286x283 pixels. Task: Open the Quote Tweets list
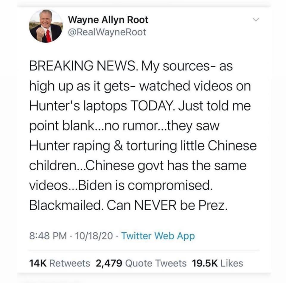click(x=156, y=263)
